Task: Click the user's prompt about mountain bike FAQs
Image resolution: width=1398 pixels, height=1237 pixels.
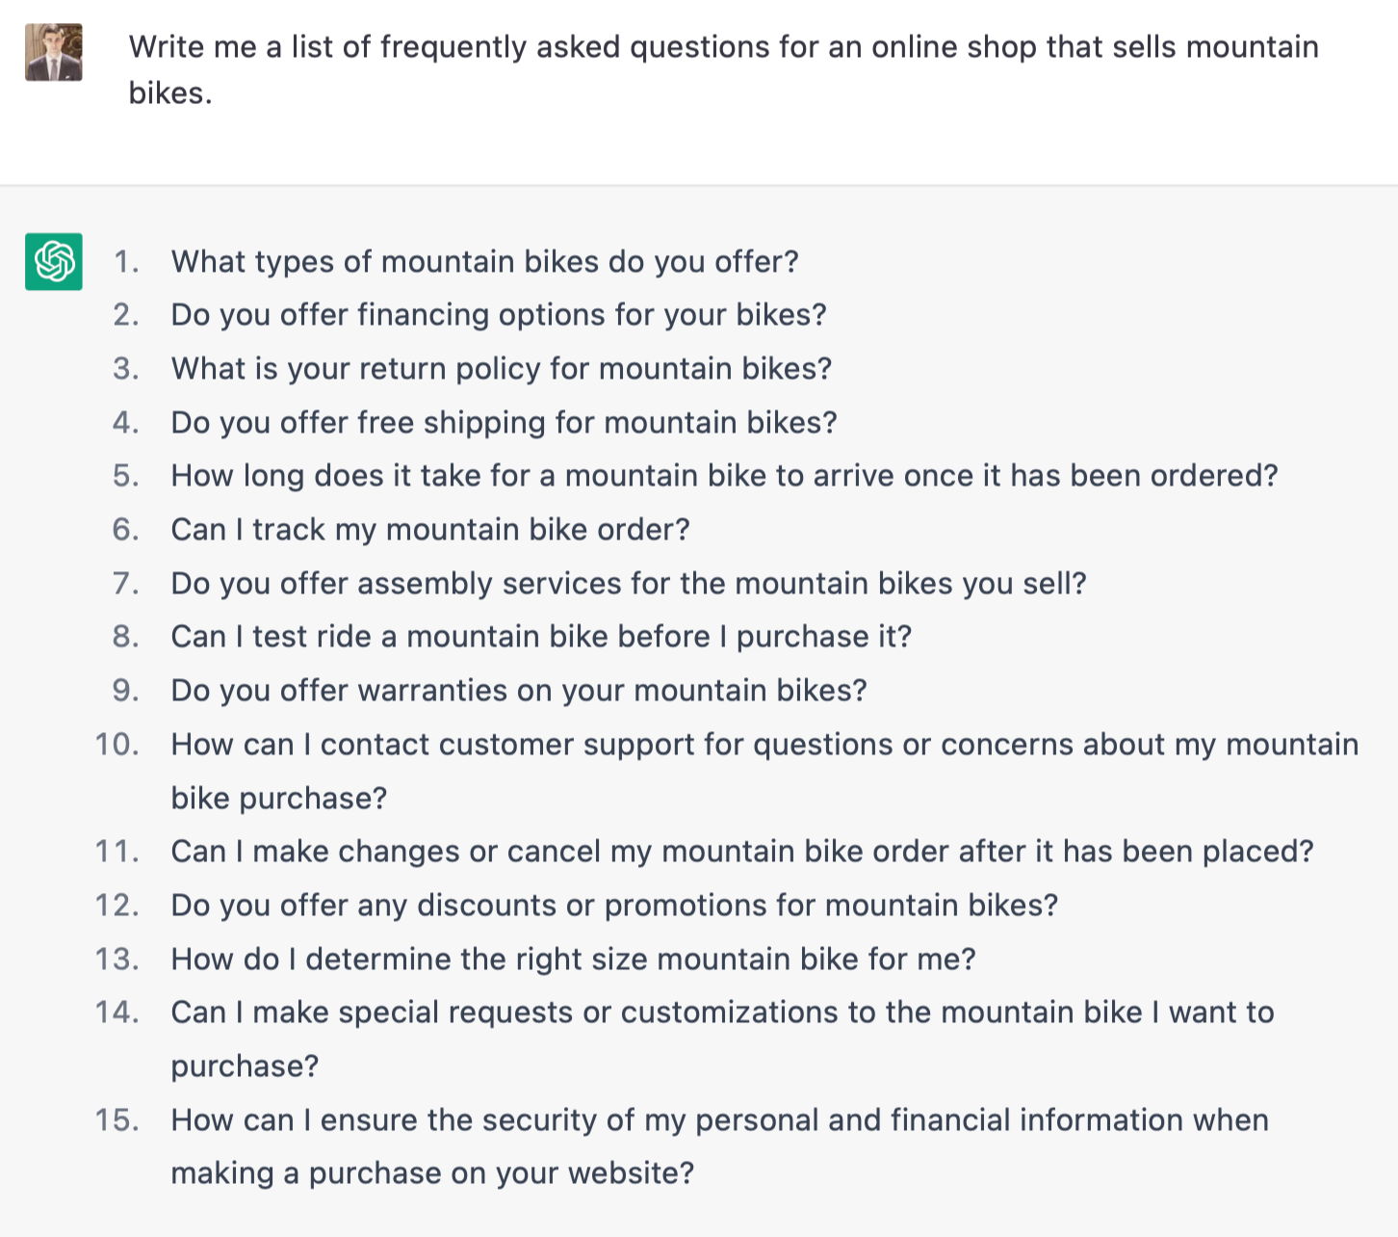Action: (x=723, y=69)
